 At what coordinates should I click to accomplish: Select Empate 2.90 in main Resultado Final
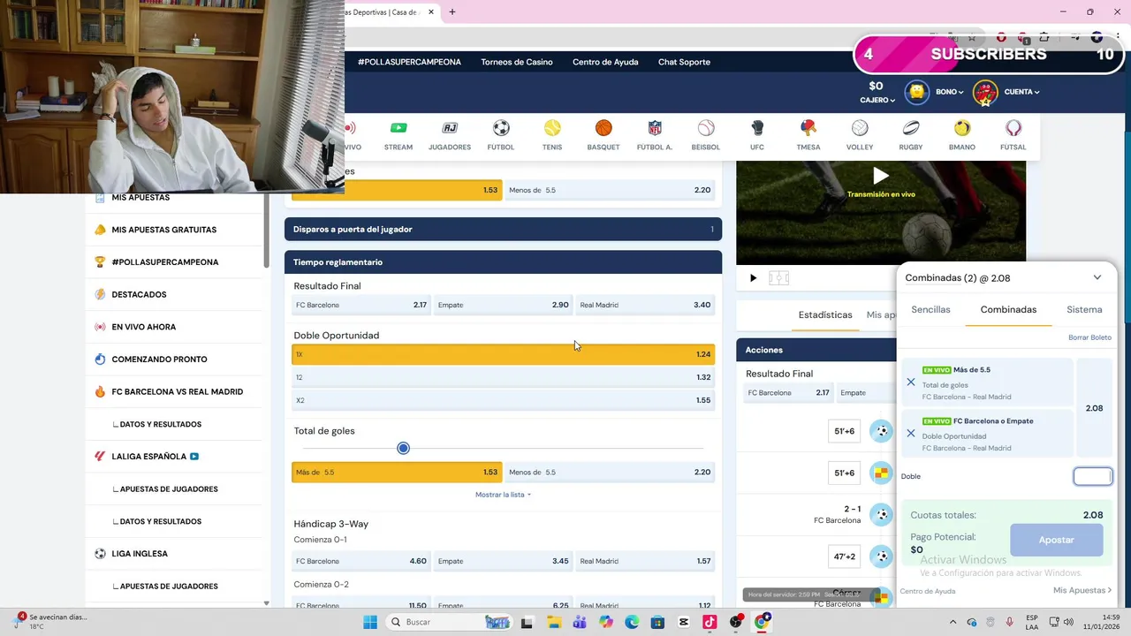click(503, 305)
